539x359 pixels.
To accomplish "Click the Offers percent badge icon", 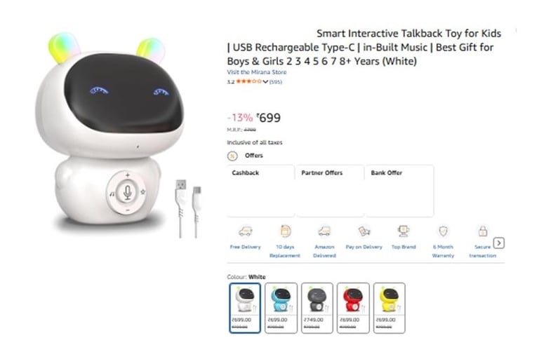I will 232,156.
